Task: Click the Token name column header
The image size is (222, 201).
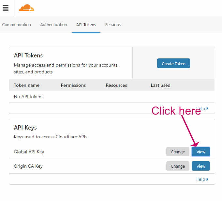Action: click(27, 85)
